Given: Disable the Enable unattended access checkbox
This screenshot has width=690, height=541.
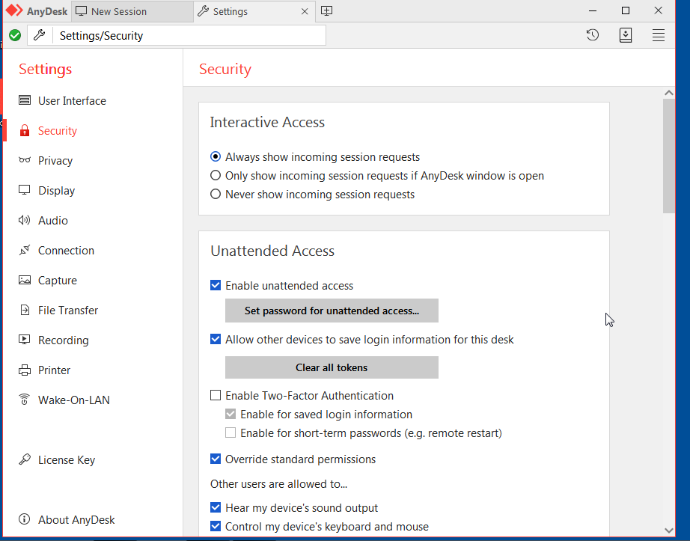Looking at the screenshot, I should [x=216, y=286].
